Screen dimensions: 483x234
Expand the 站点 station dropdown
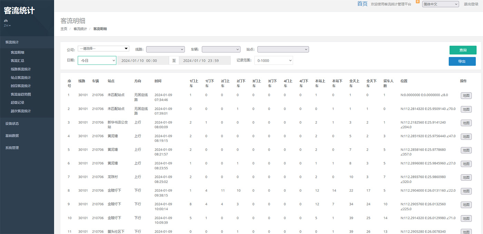(283, 50)
